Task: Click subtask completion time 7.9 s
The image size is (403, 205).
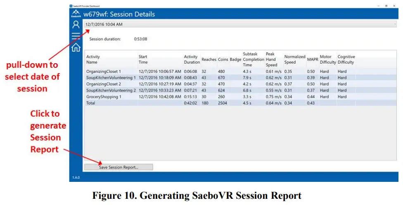Action: click(247, 78)
